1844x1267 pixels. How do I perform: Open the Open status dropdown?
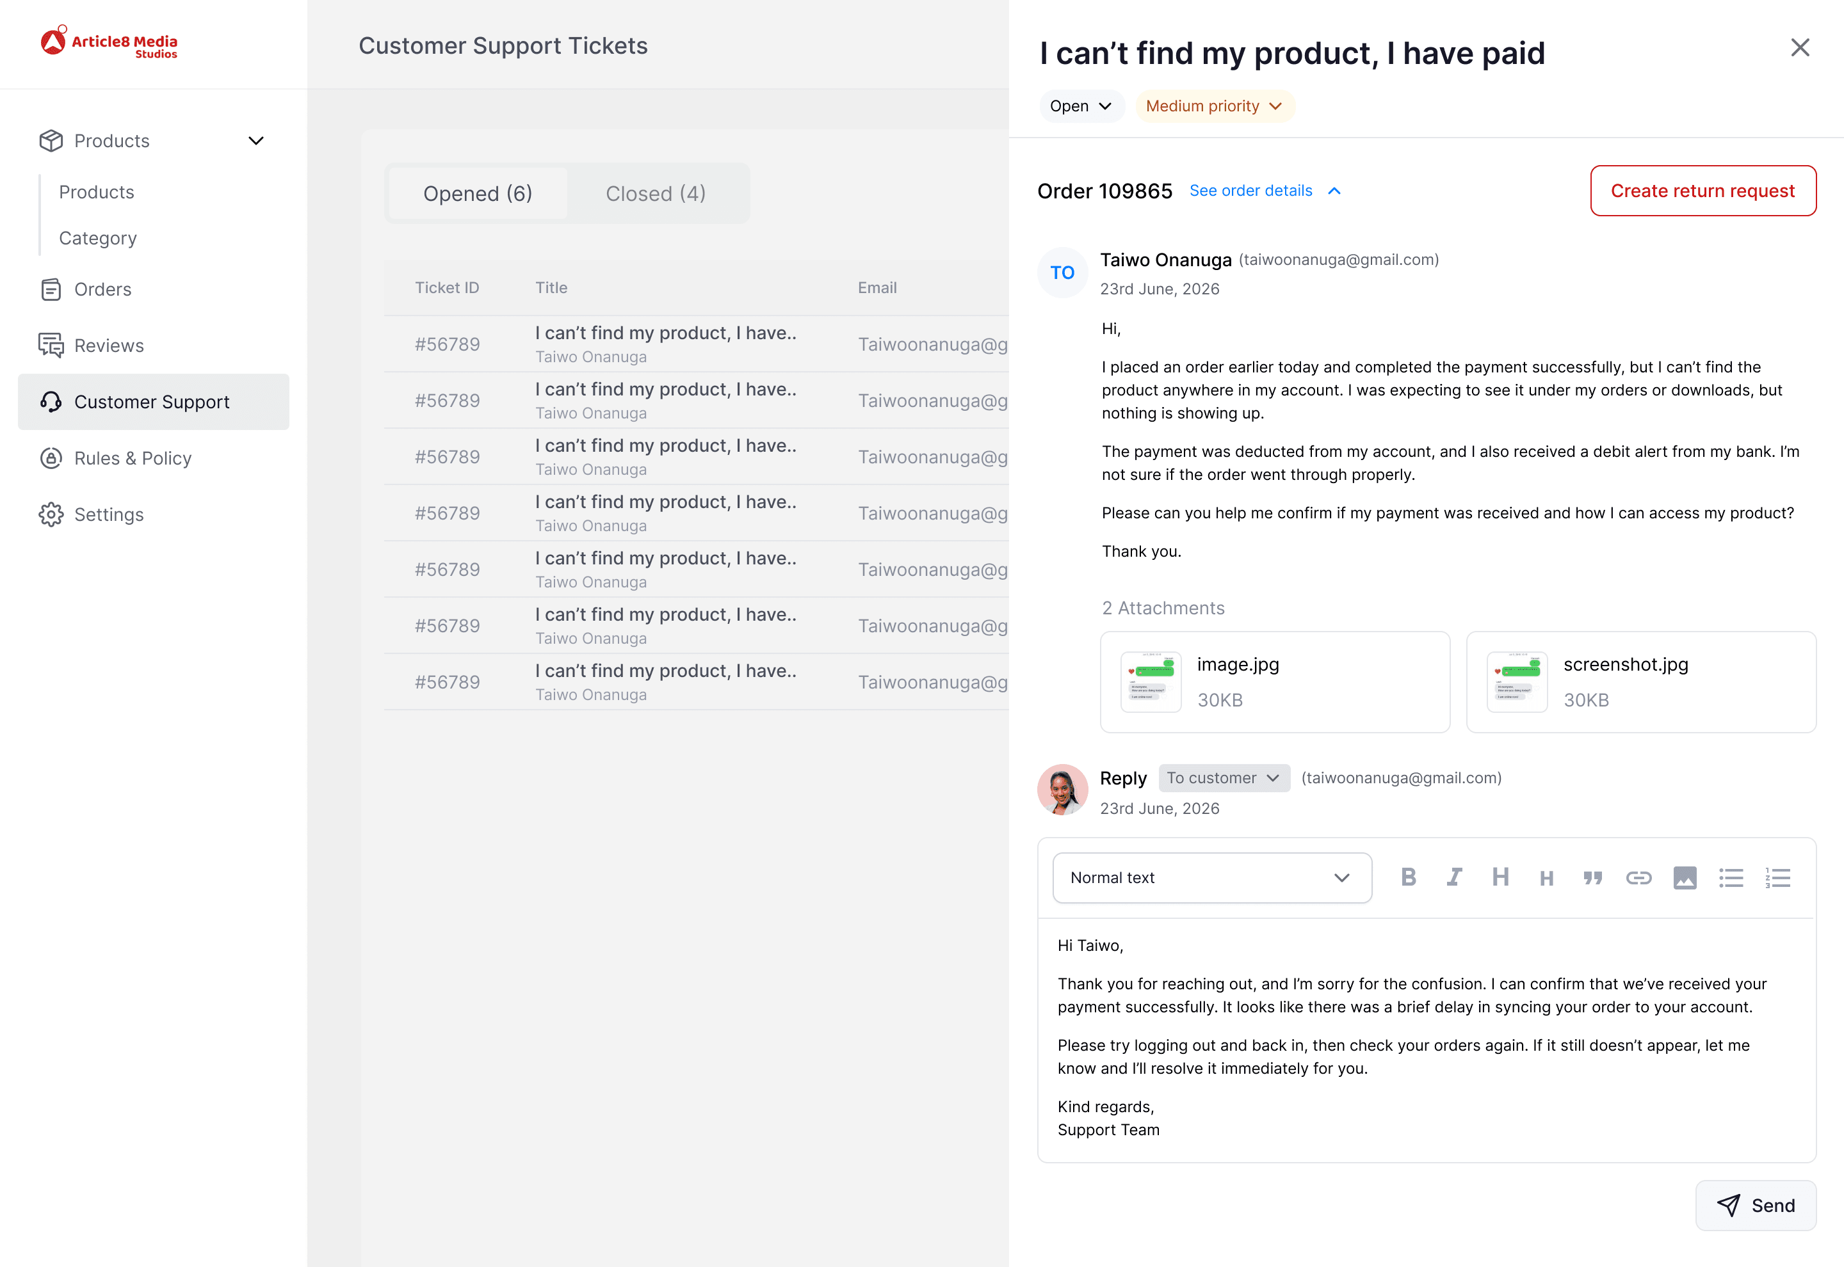click(1080, 106)
